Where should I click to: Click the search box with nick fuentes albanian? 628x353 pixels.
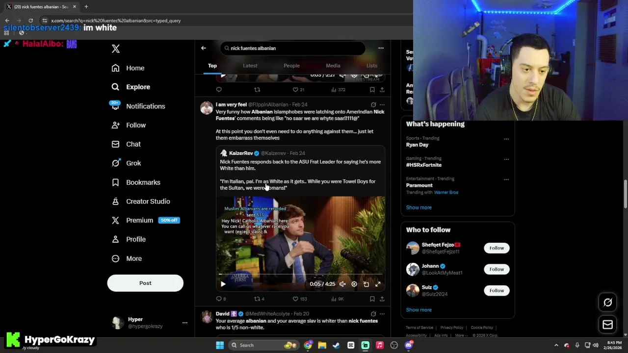click(x=293, y=48)
